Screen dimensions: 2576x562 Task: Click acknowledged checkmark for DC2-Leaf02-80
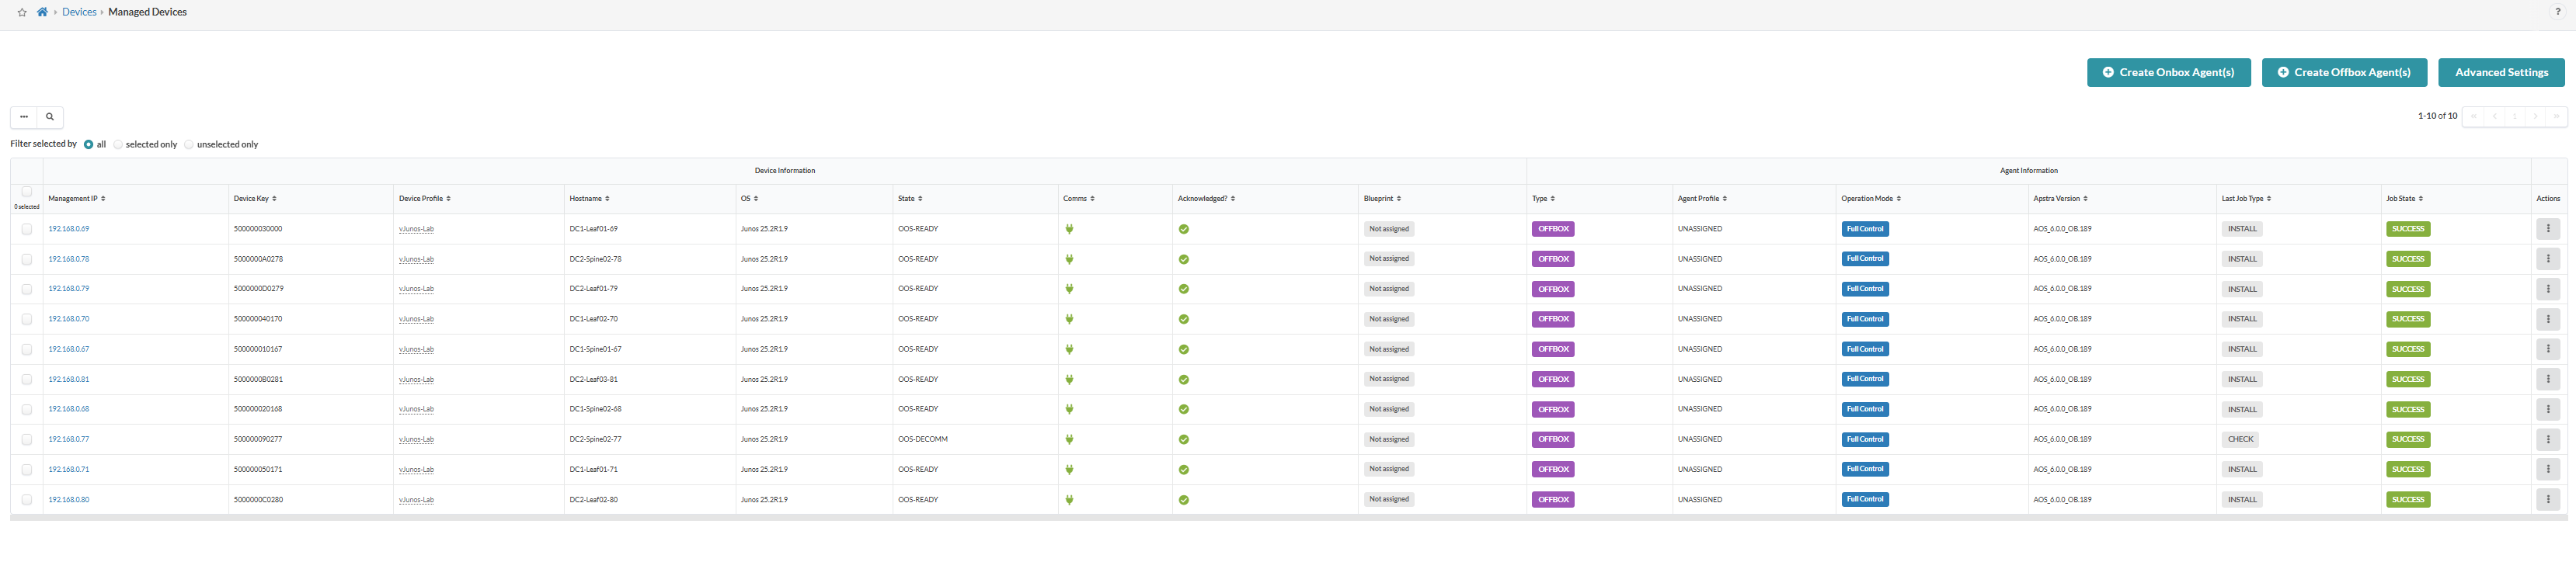click(x=1183, y=500)
